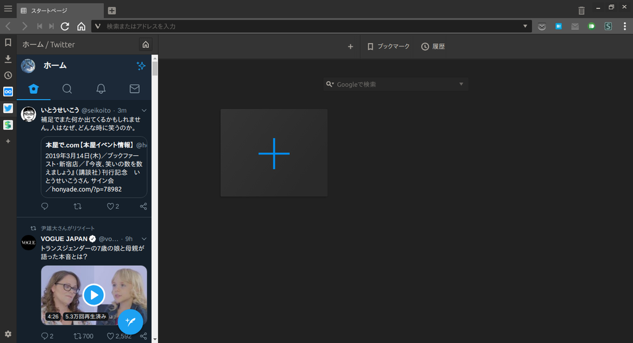
Task: Click the Google search field
Action: coord(396,84)
